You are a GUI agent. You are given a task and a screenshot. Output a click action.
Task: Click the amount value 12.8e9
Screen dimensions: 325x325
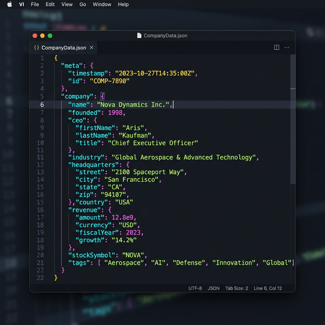[122, 217]
